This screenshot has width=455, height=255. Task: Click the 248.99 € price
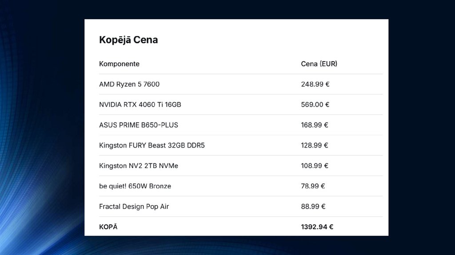pyautogui.click(x=315, y=84)
